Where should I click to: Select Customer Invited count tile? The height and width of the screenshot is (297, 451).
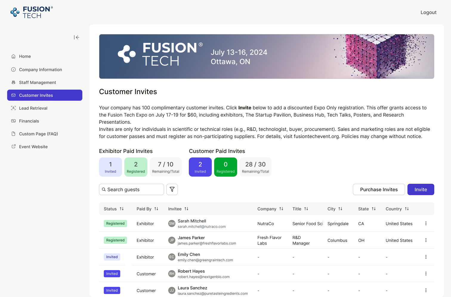tap(200, 167)
